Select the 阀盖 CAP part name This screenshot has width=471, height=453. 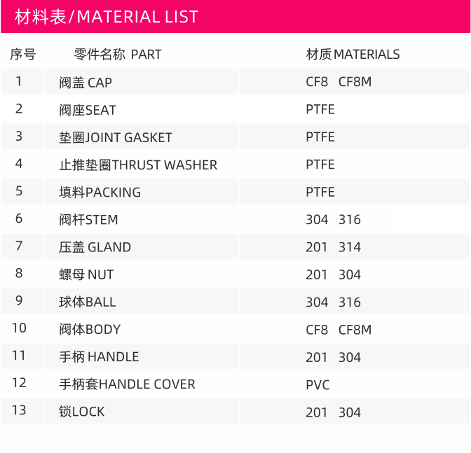(86, 83)
